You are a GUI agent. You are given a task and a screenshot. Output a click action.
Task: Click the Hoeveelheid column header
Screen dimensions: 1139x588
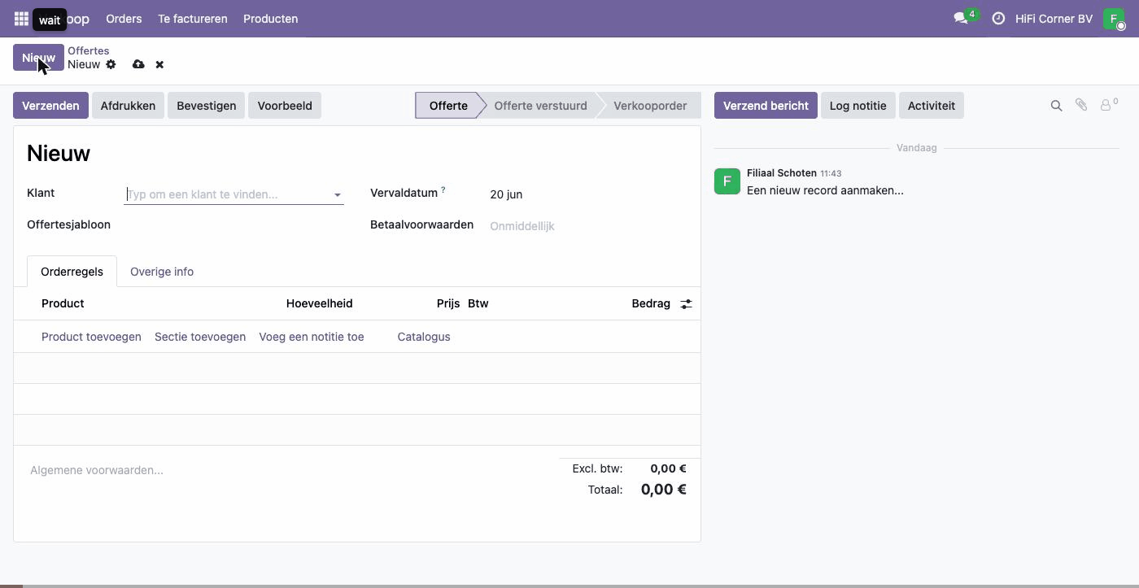[319, 303]
